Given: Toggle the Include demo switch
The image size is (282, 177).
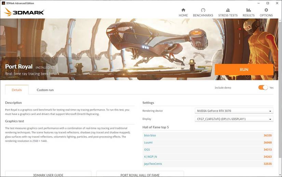Looking at the screenshot, I should coord(263,87).
